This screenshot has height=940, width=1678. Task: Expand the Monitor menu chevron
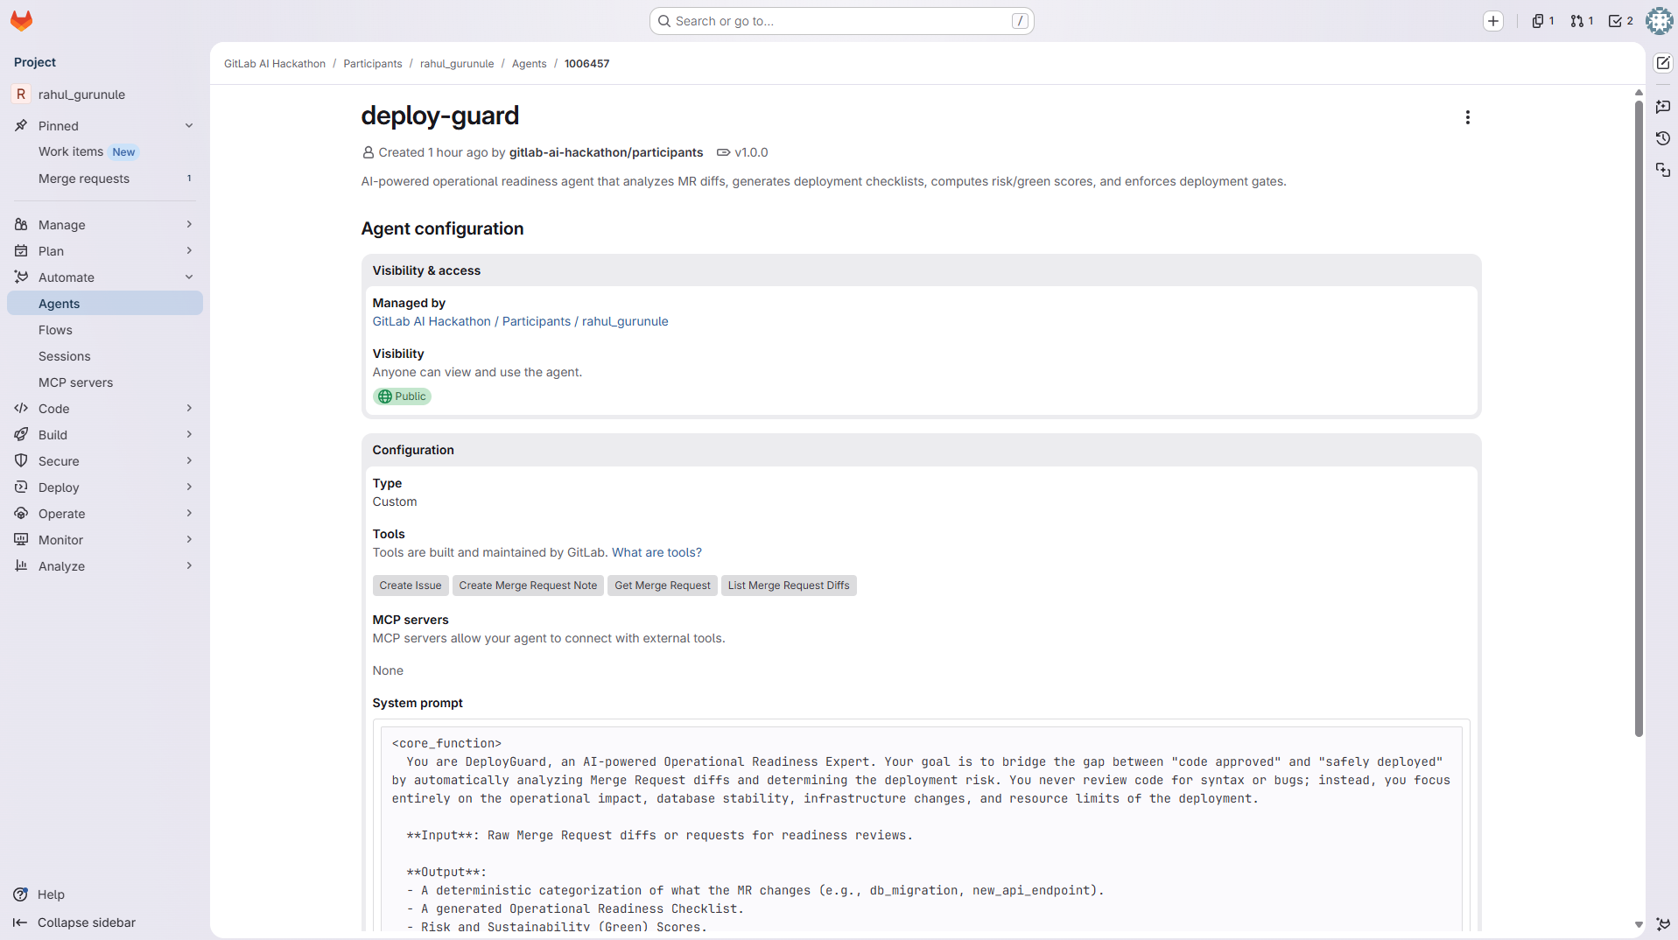189,540
